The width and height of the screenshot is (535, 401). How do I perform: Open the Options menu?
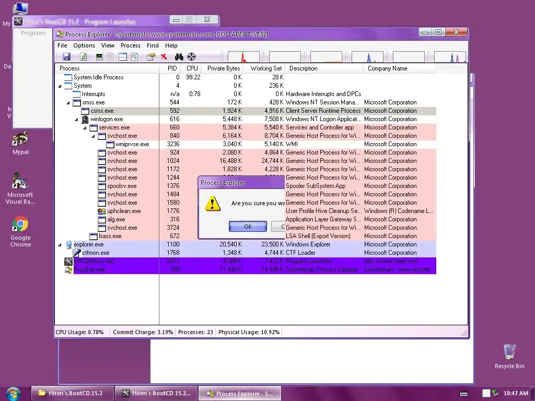(84, 45)
